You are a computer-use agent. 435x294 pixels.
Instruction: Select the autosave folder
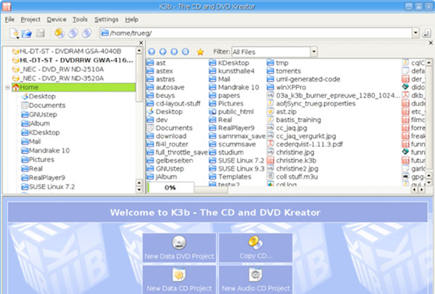165,88
